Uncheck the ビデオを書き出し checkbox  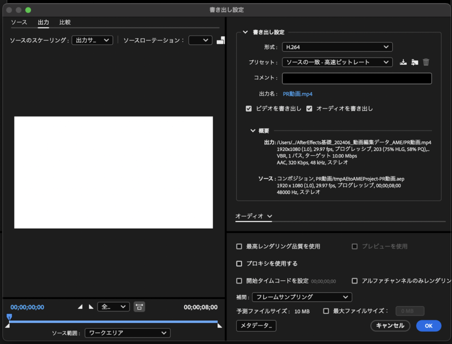tap(249, 108)
